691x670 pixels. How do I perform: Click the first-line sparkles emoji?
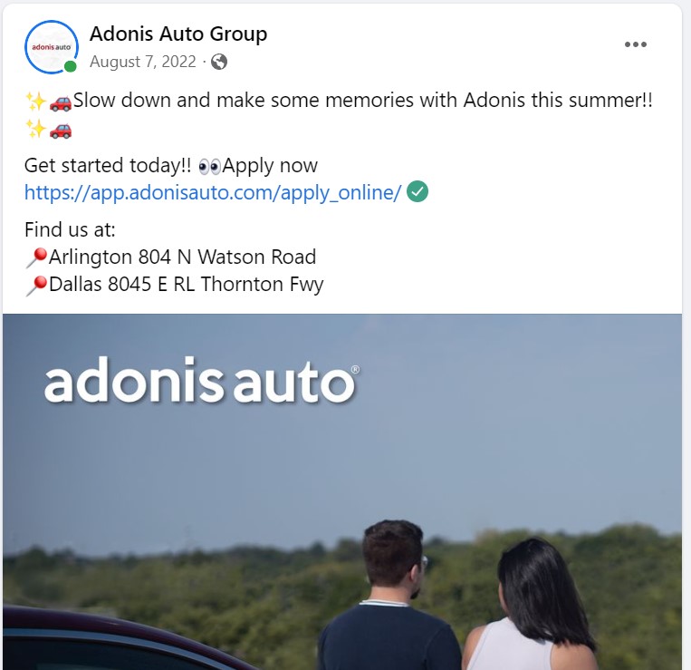35,101
